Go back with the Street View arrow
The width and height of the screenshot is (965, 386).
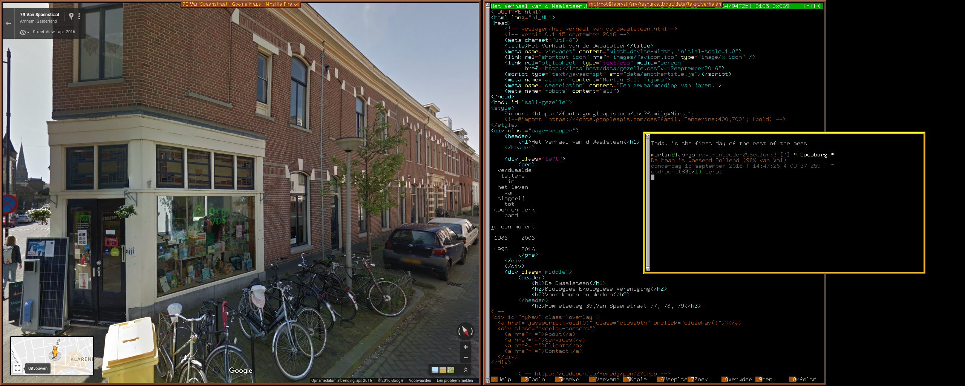click(x=8, y=23)
